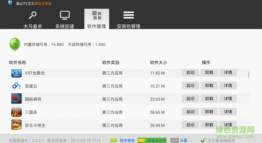Click the 26.94 M size value
The height and width of the screenshot is (143, 262).
tap(157, 125)
